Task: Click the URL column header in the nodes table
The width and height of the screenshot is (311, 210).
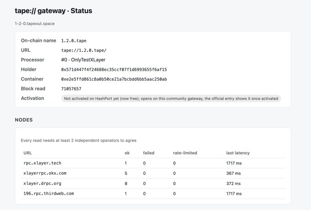Action: tap(27, 153)
